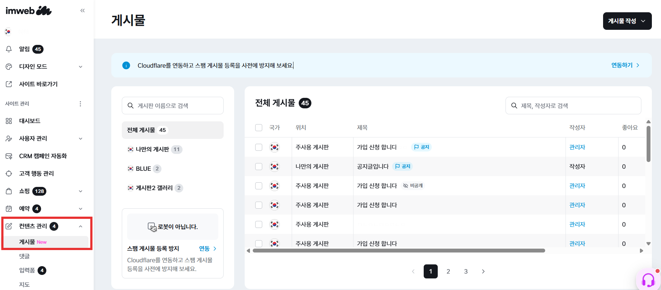Open 지도 submenu item
The image size is (661, 290).
24,284
